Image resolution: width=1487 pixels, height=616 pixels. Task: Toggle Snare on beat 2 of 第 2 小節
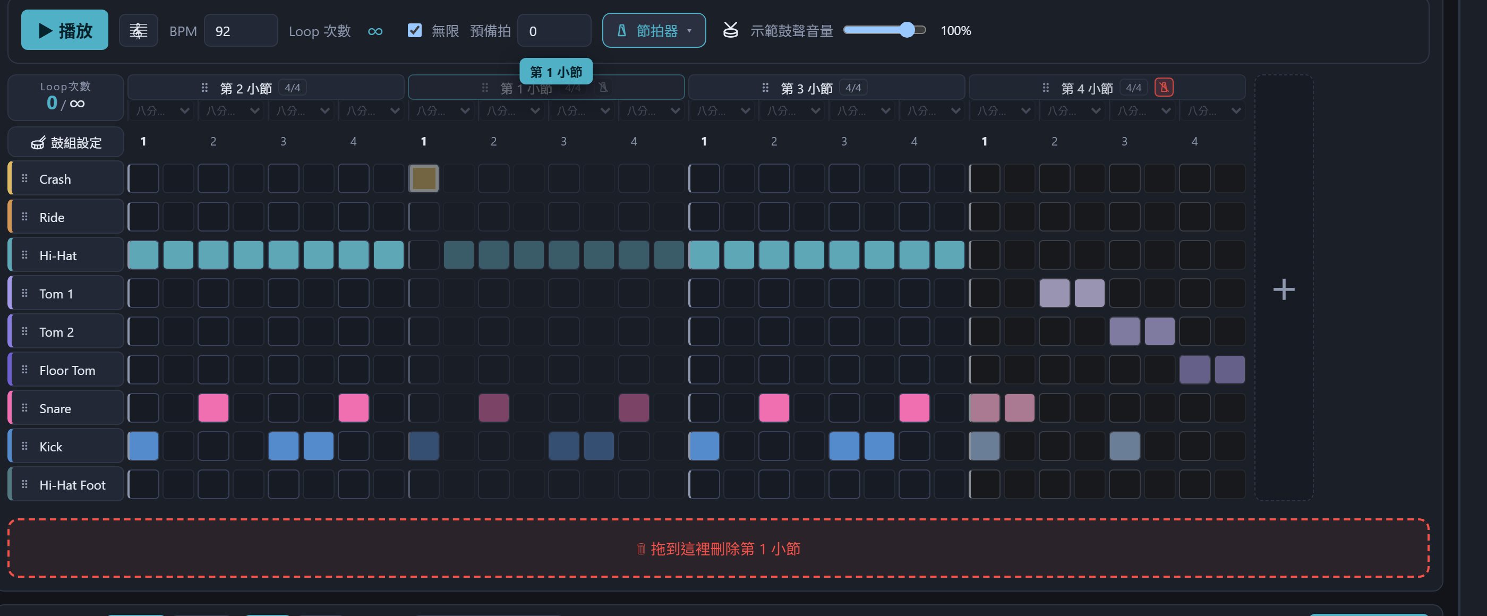(213, 408)
